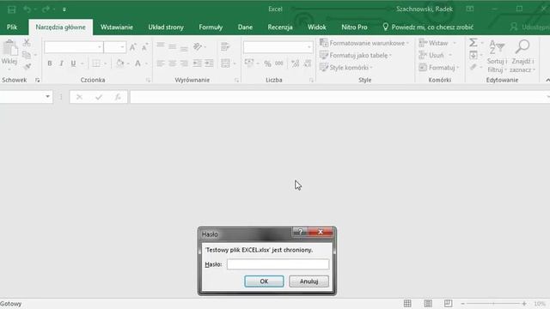Click the Wklej paste icon

(x=9, y=48)
